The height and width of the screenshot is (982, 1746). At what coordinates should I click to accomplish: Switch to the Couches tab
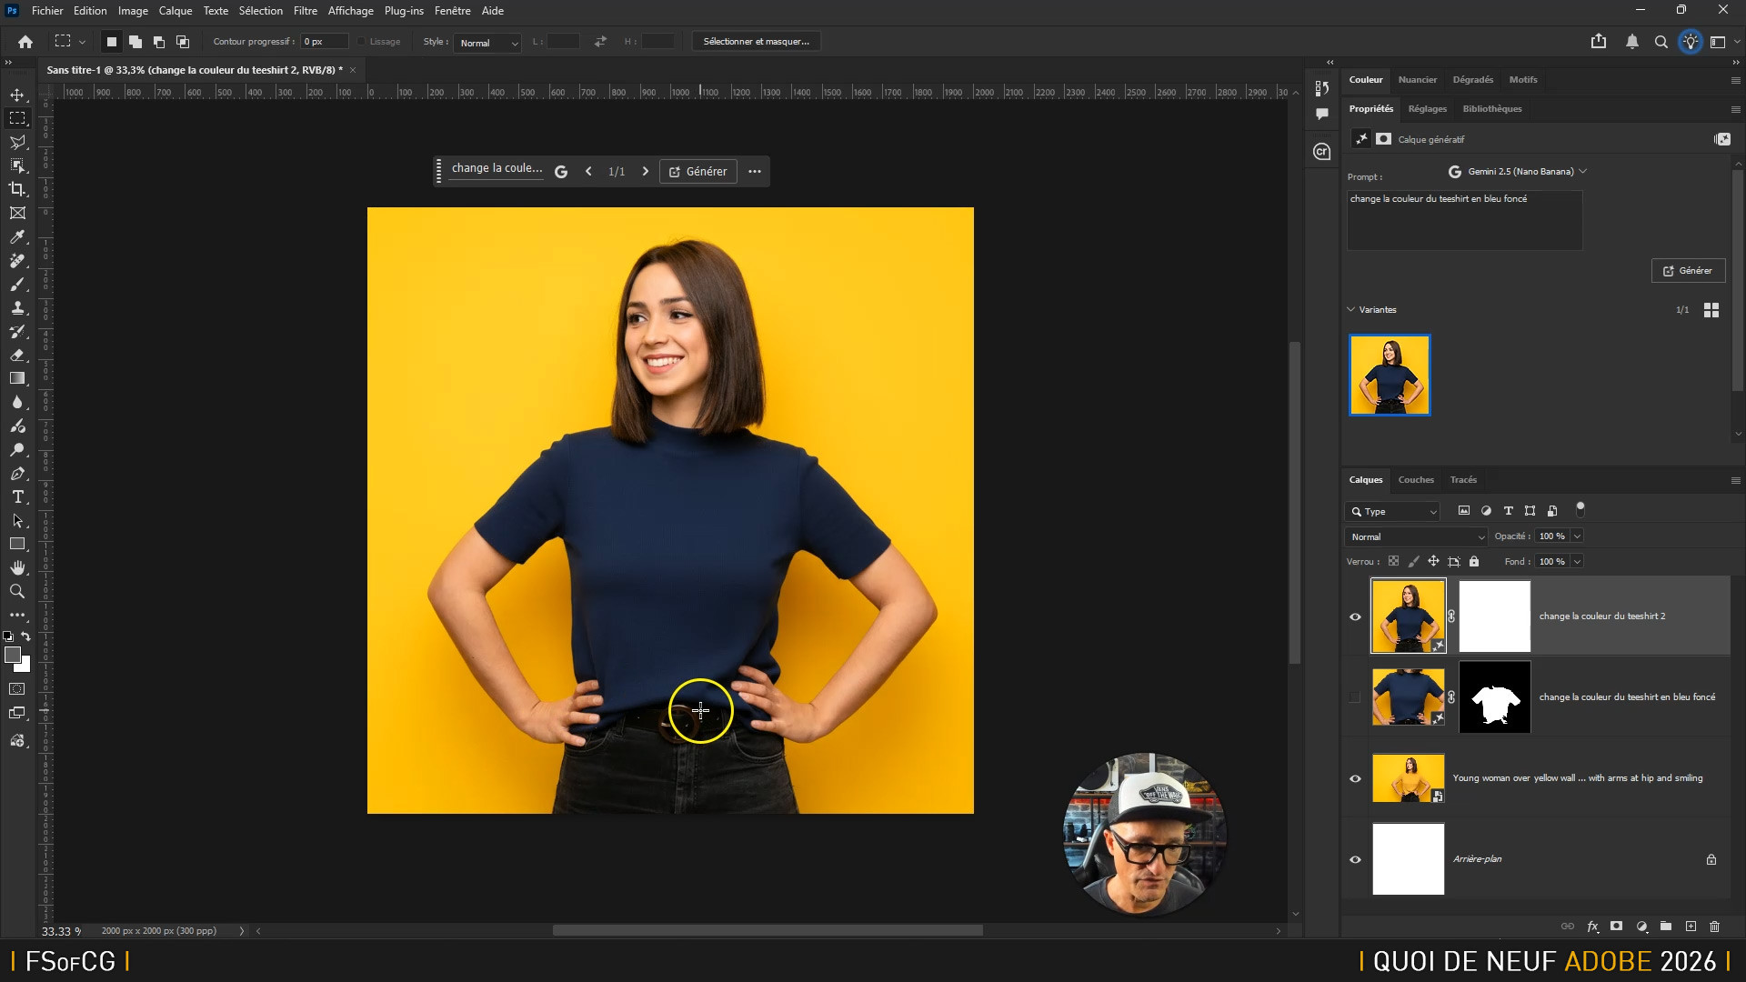coord(1415,480)
